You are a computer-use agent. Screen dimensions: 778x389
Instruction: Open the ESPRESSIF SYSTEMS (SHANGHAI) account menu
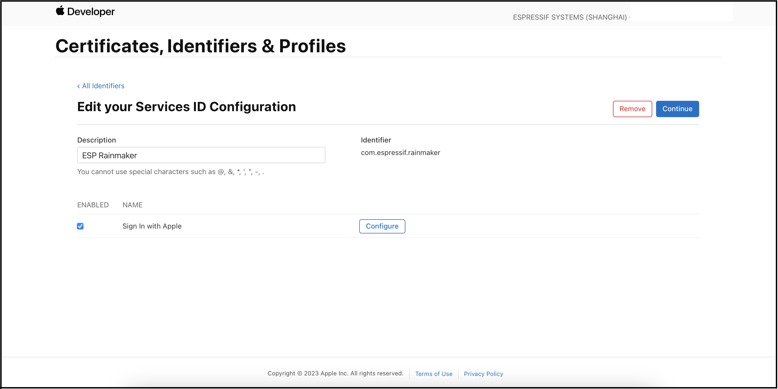[x=570, y=17]
